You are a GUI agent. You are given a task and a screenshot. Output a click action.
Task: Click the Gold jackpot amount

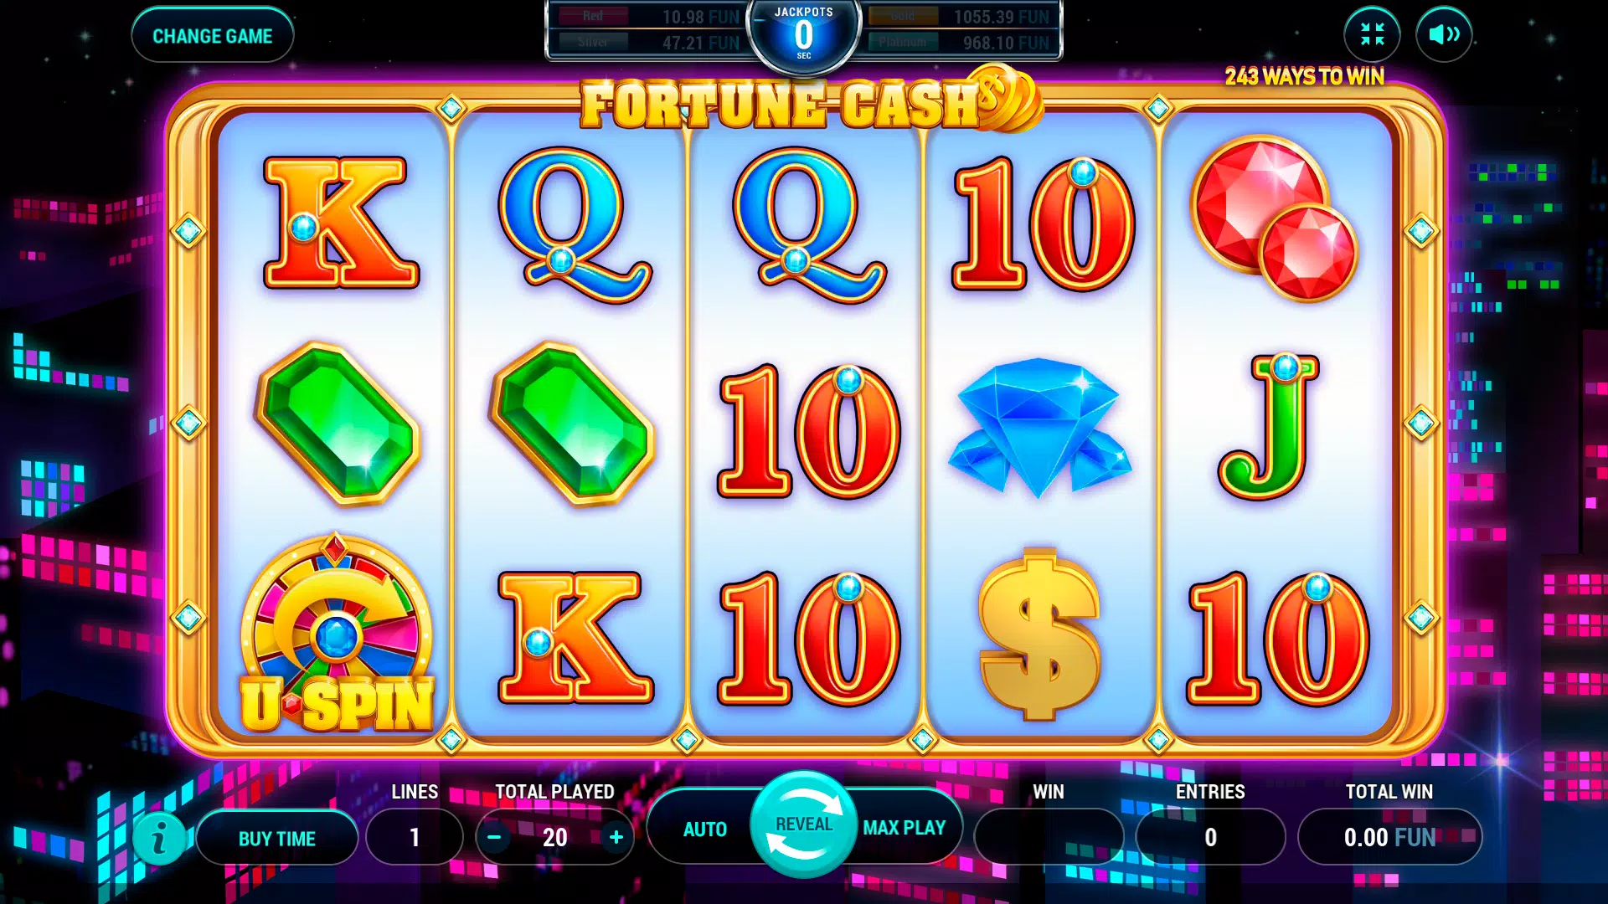point(1001,17)
